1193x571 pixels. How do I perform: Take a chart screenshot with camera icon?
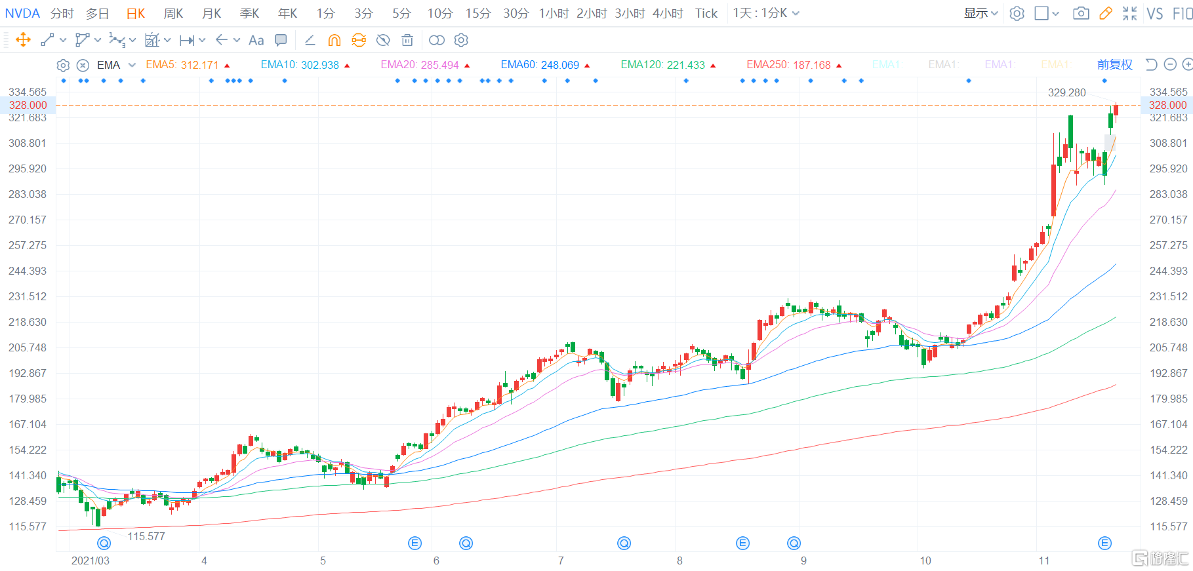pyautogui.click(x=1081, y=13)
